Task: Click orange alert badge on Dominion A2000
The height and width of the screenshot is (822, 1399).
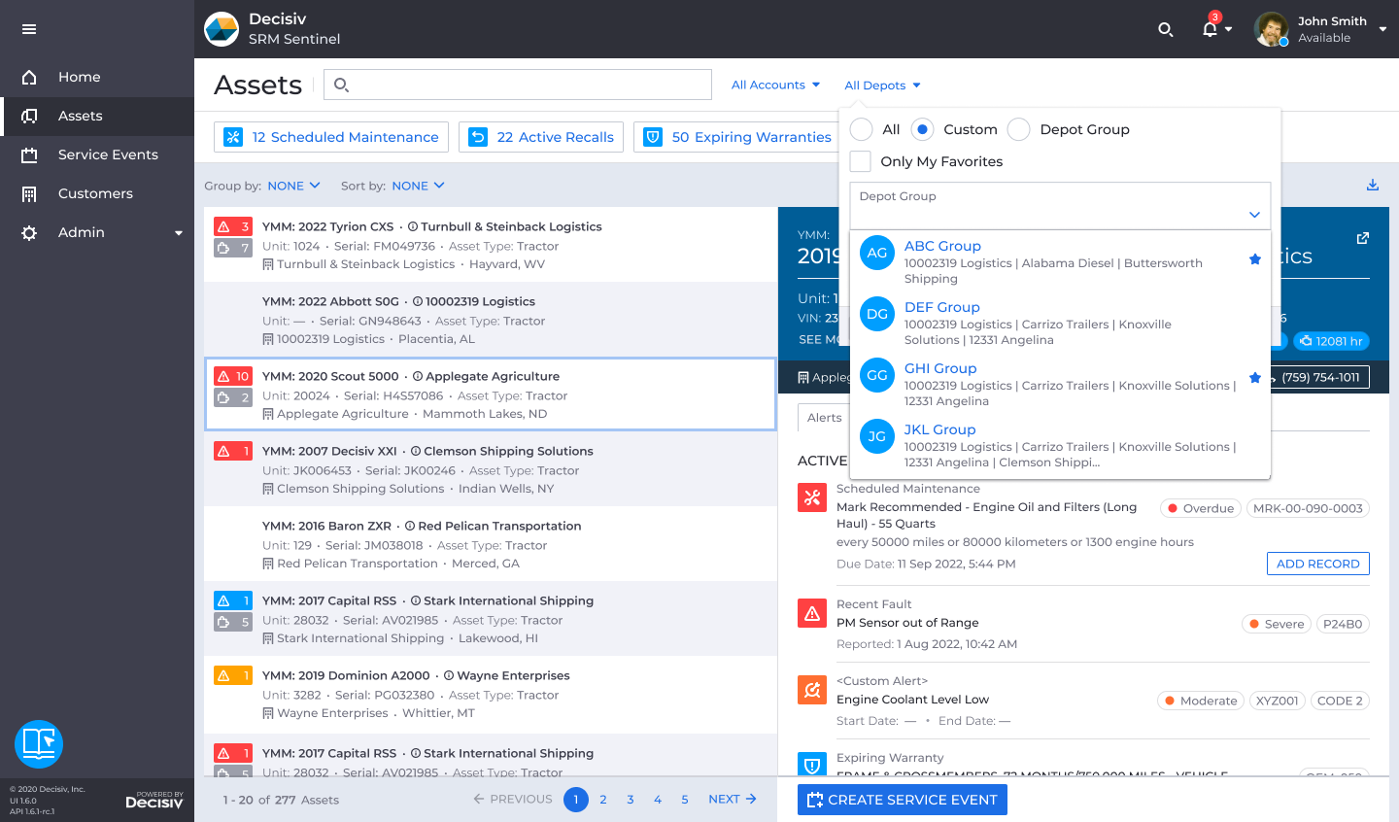Action: (233, 675)
